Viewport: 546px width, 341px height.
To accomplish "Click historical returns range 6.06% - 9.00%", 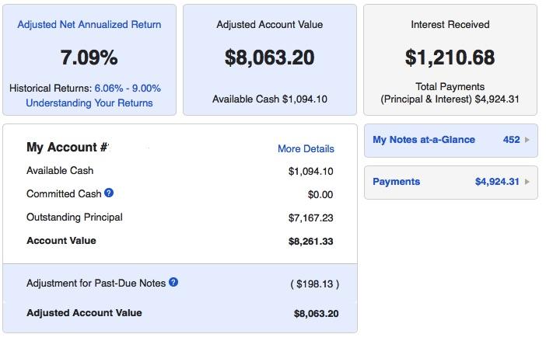I will tap(128, 89).
